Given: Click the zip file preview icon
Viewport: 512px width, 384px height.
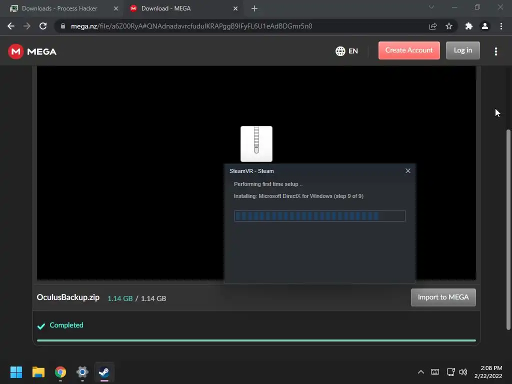Looking at the screenshot, I should 256,144.
